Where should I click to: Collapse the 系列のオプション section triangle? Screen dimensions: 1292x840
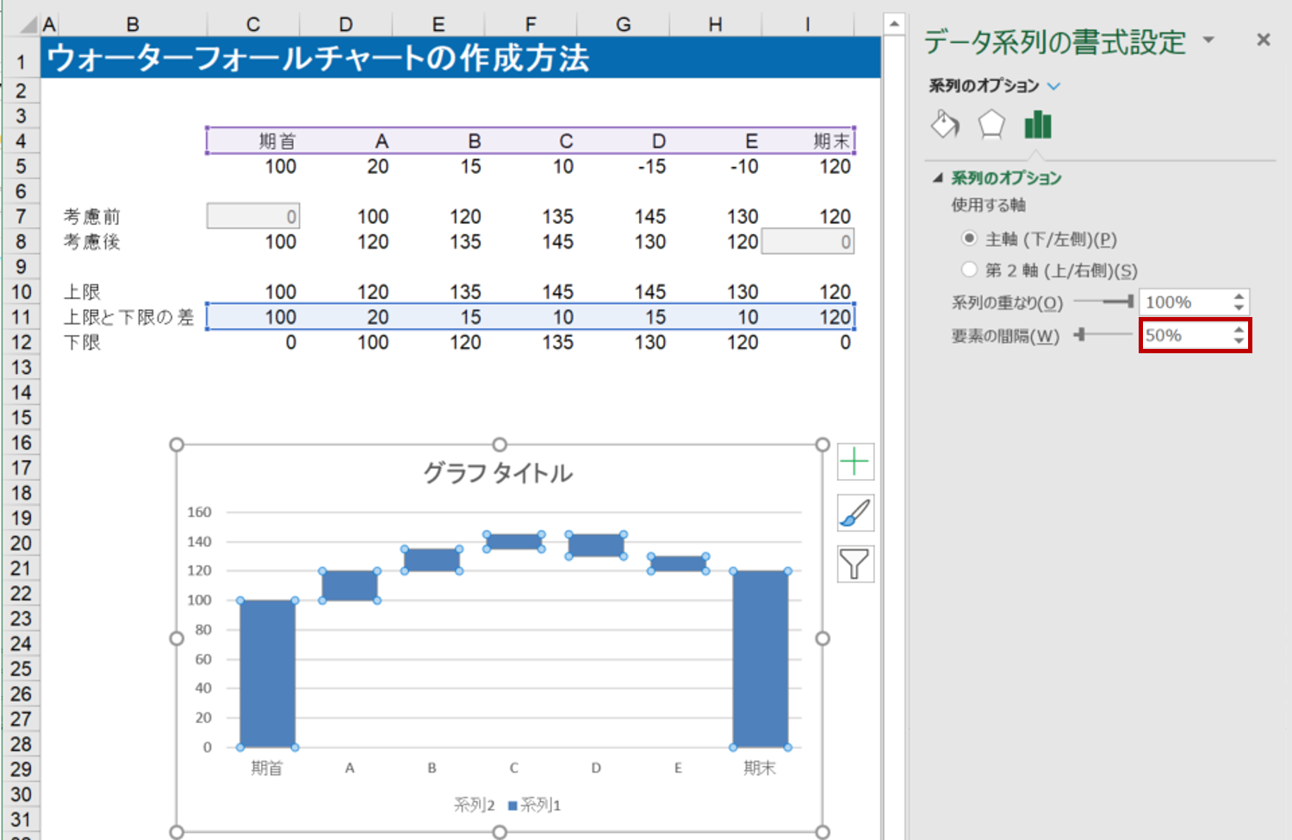[x=938, y=178]
